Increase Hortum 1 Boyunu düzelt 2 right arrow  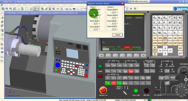[97, 18]
